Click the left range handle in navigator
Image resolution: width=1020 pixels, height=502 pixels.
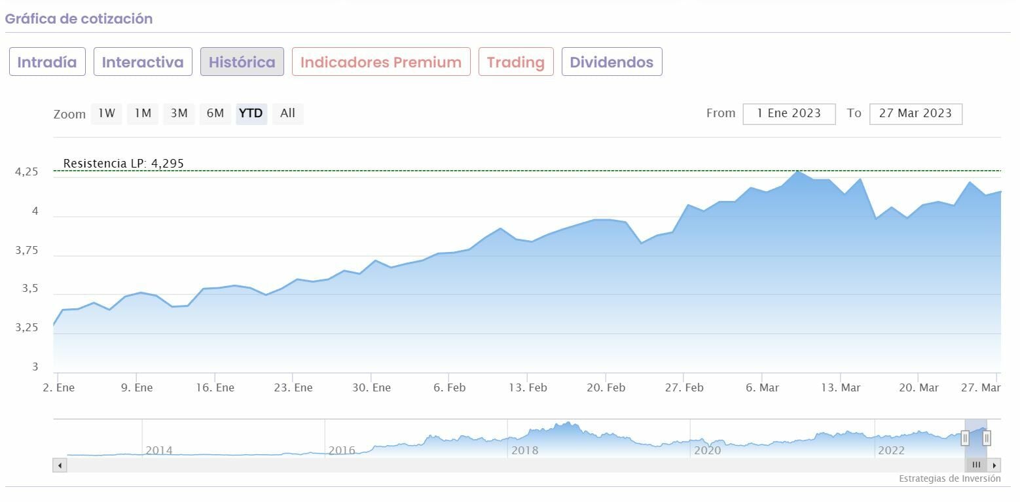[965, 438]
